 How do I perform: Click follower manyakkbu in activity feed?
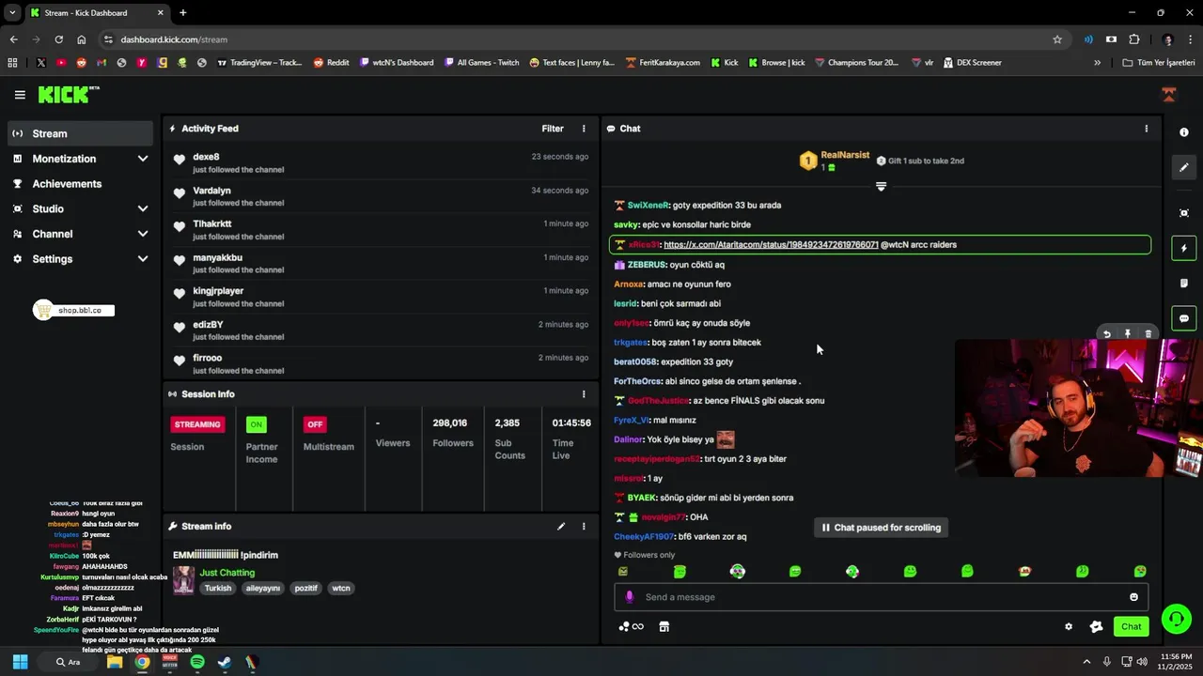(218, 257)
